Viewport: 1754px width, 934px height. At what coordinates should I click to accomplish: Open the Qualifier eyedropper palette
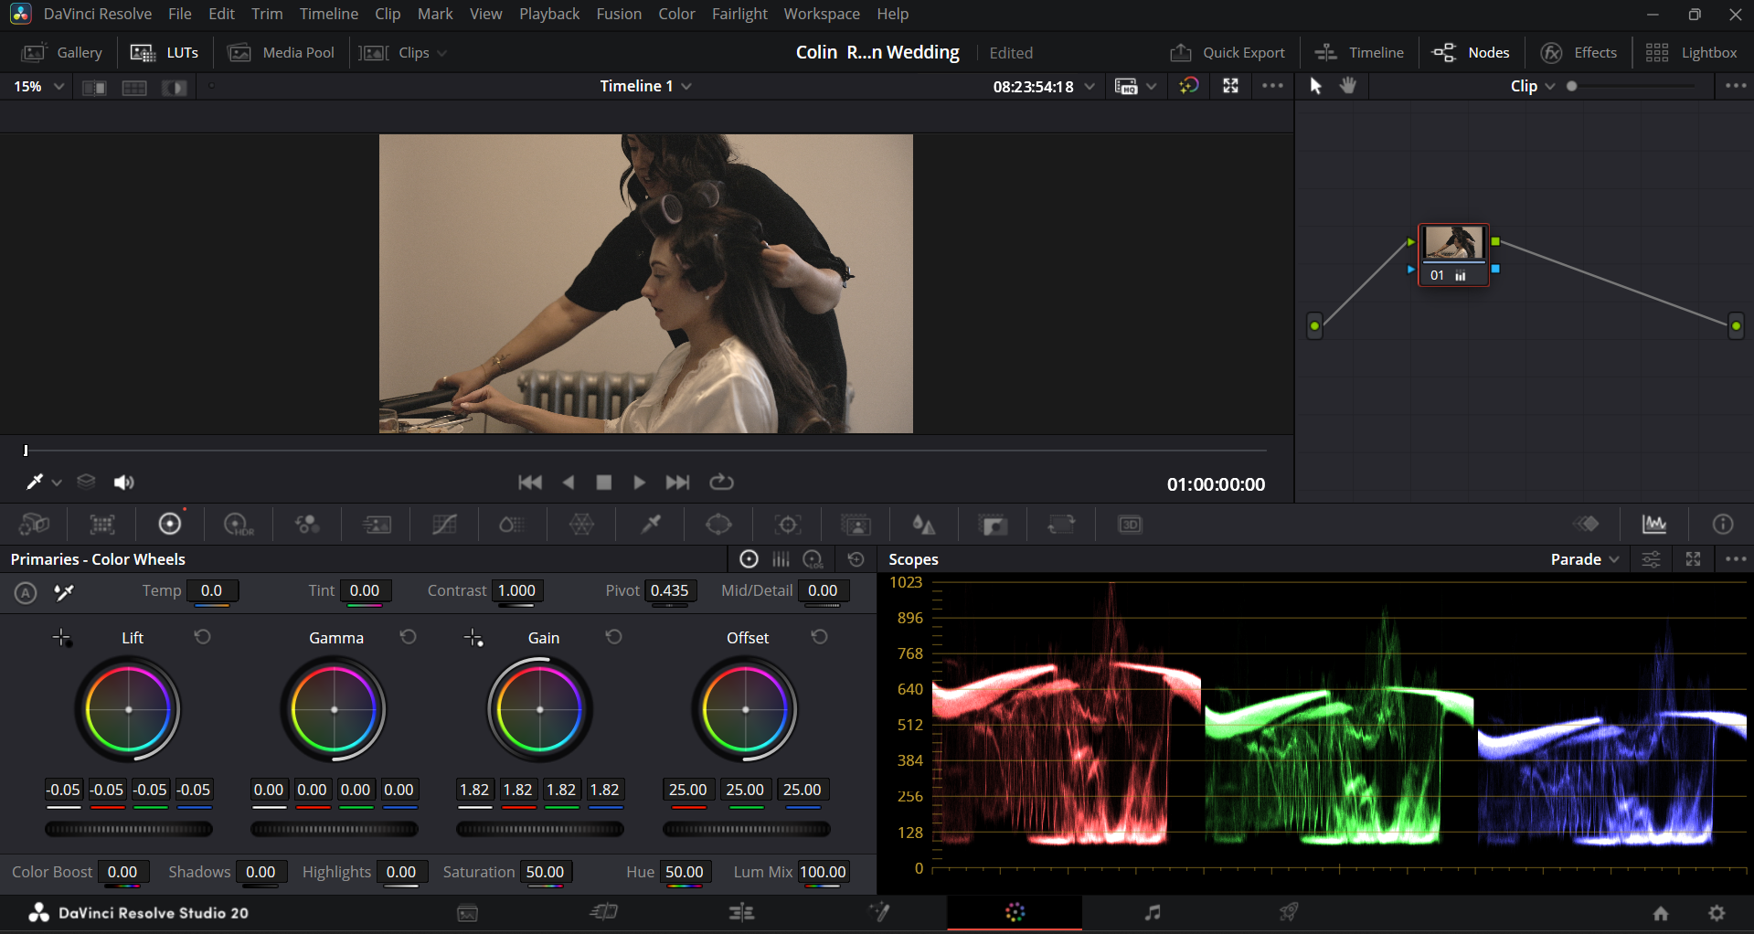(651, 525)
